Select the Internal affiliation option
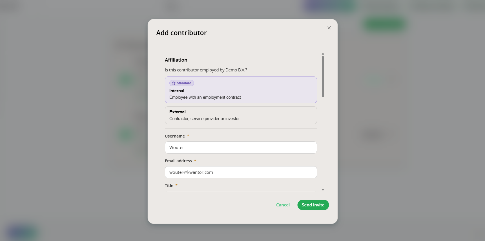The height and width of the screenshot is (241, 485). (x=241, y=90)
